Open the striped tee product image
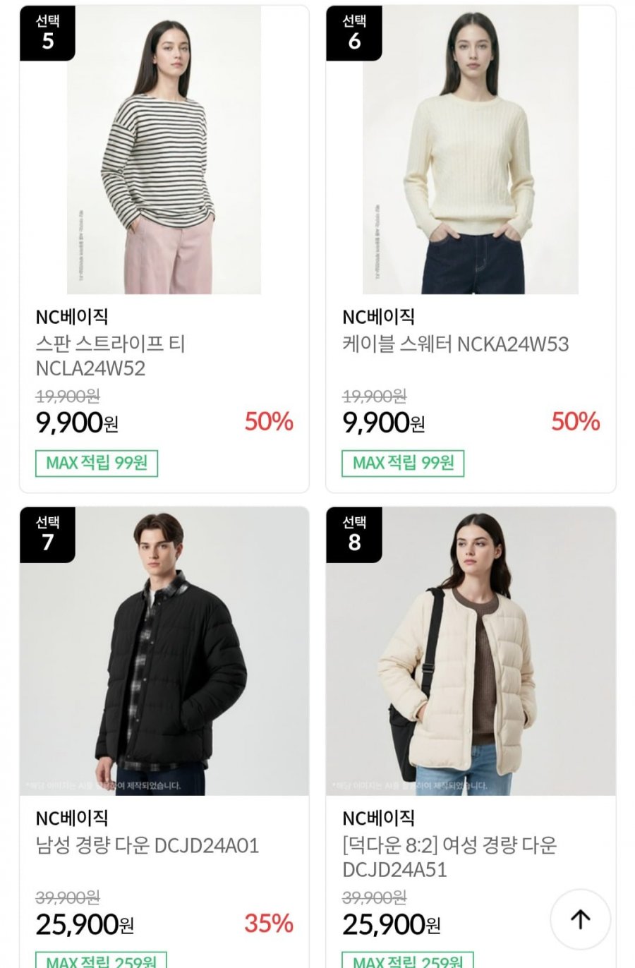This screenshot has height=968, width=635. coord(164,150)
